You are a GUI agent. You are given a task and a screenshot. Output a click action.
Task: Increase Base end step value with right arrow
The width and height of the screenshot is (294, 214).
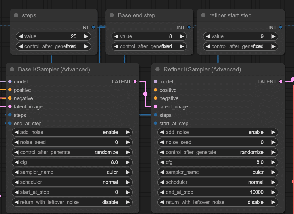(182, 36)
